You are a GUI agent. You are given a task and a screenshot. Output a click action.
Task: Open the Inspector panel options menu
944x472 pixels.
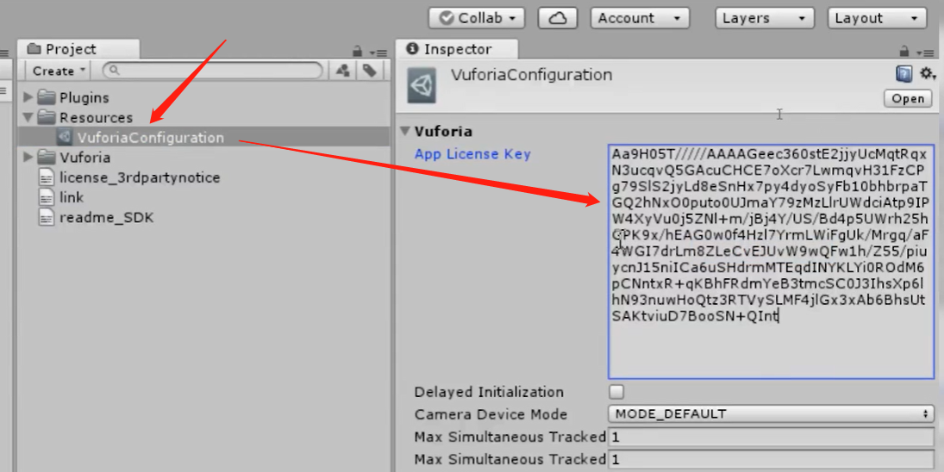coord(925,53)
